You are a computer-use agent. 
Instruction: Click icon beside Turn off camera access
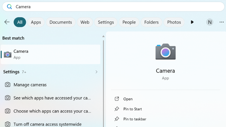[8, 124]
